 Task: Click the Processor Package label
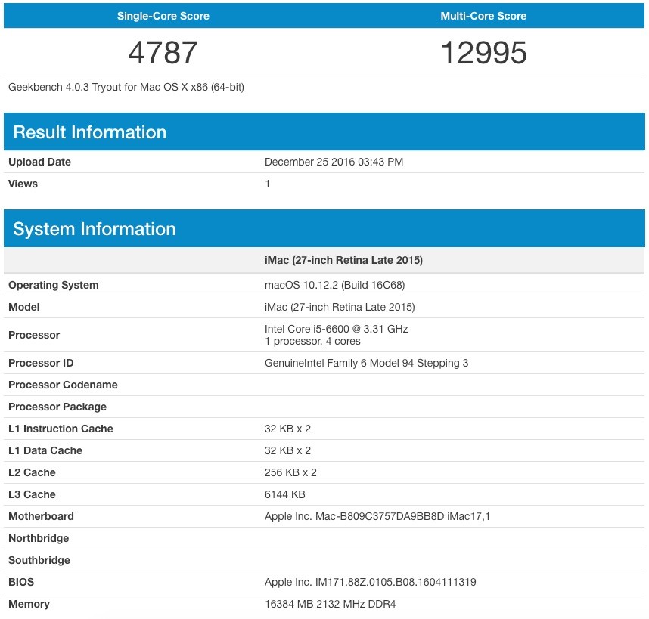point(57,407)
